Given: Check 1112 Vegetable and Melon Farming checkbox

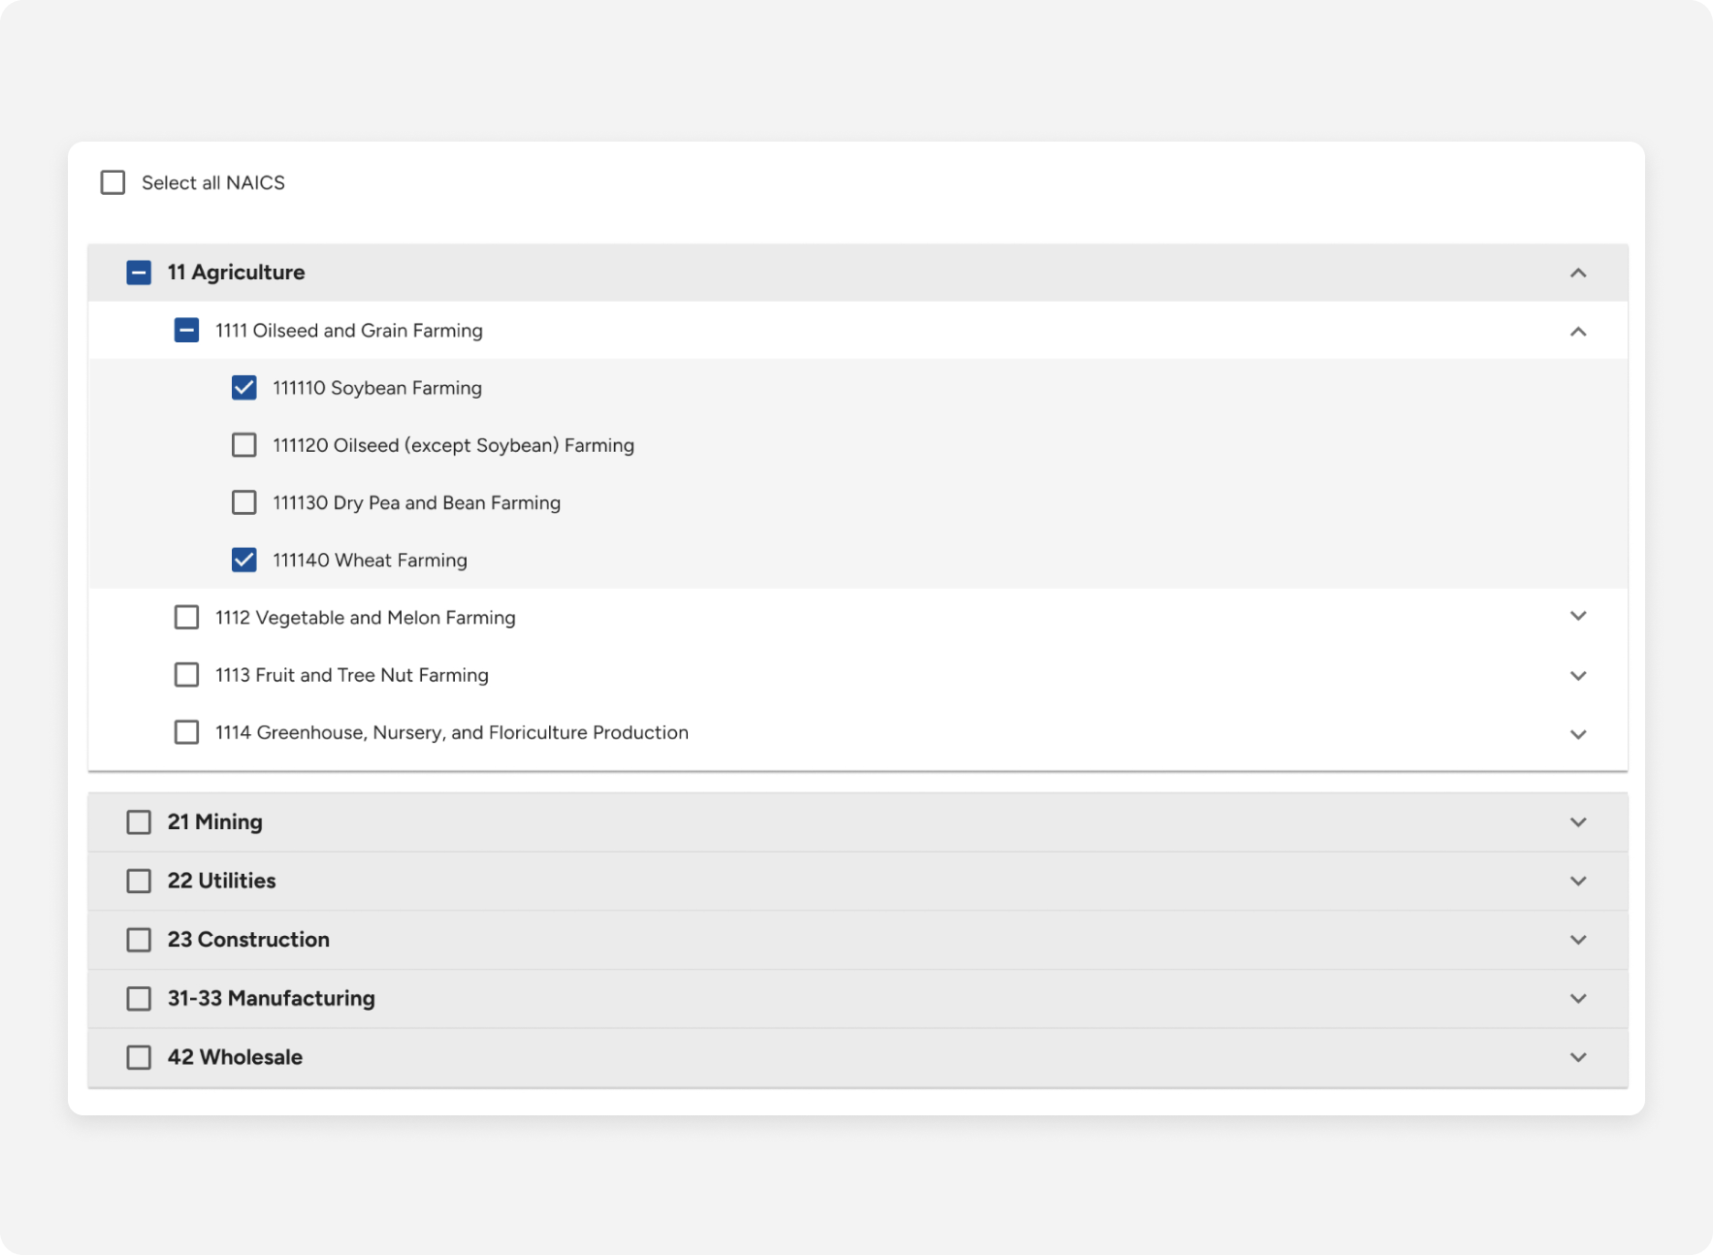Looking at the screenshot, I should pos(186,617).
